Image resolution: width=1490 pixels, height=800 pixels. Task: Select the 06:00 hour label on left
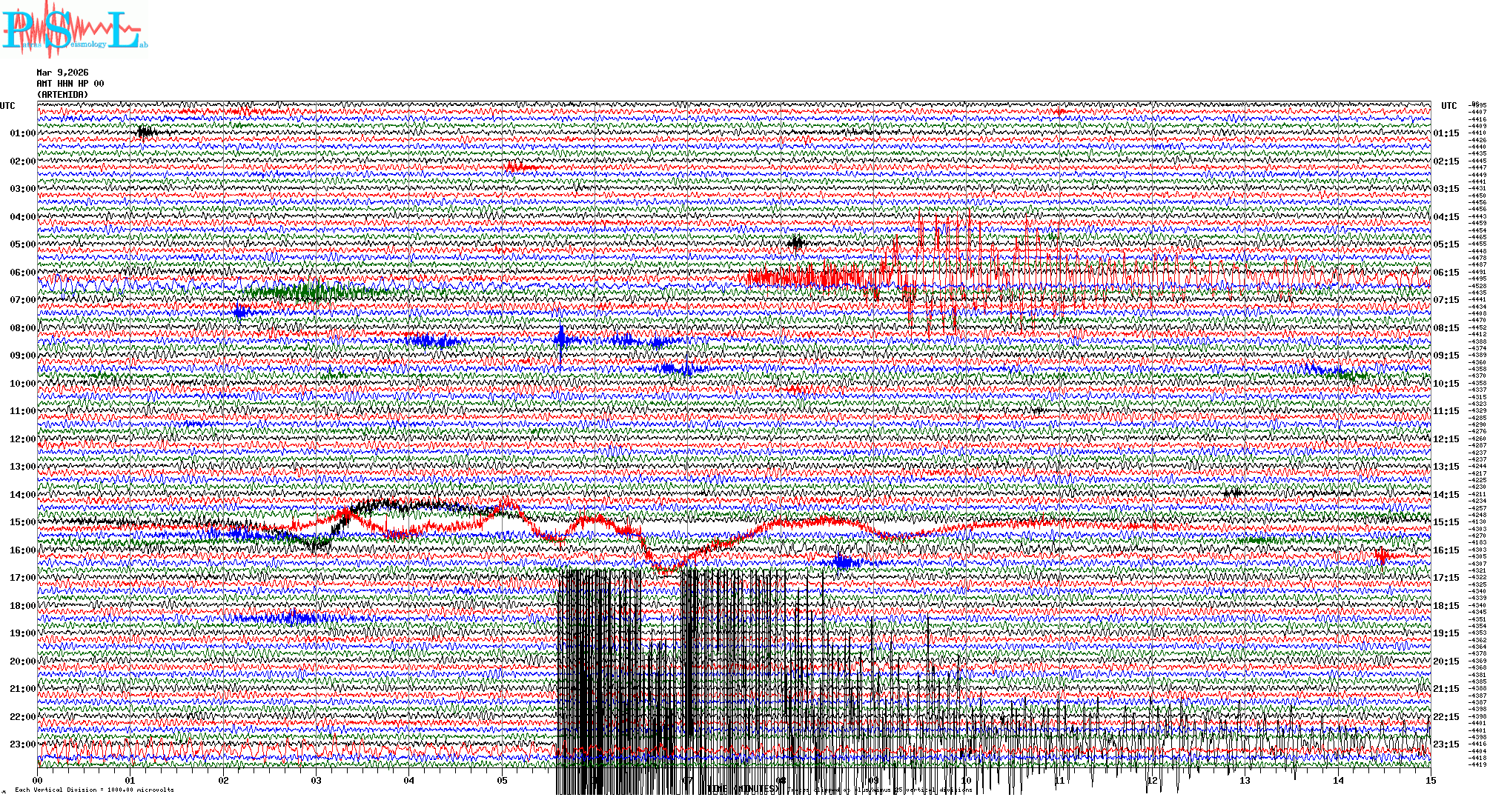22,273
